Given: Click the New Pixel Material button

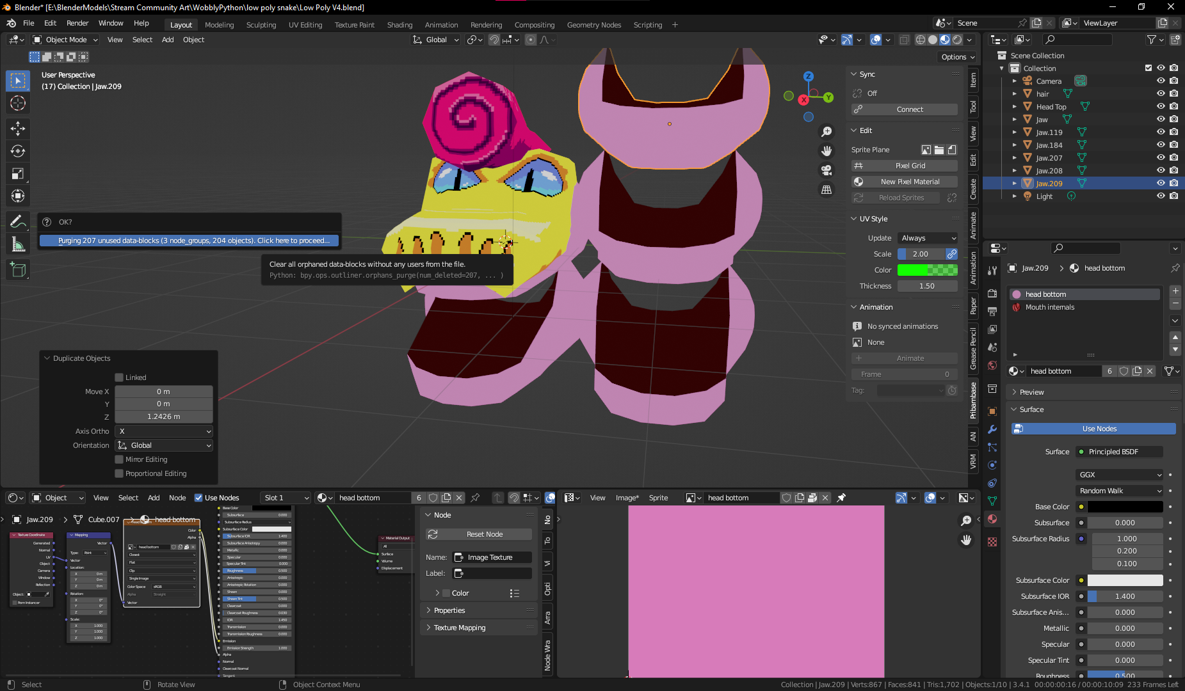Looking at the screenshot, I should [910, 182].
